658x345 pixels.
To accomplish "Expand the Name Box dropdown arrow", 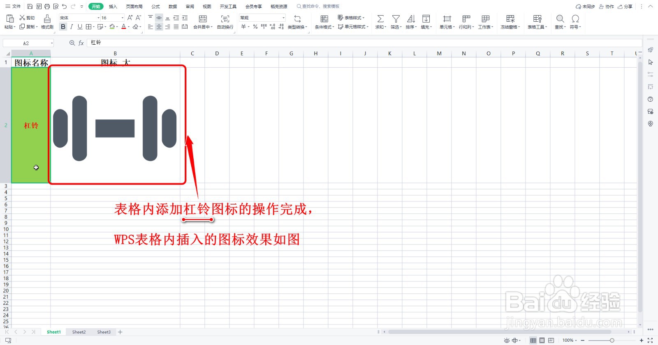I will (52, 43).
